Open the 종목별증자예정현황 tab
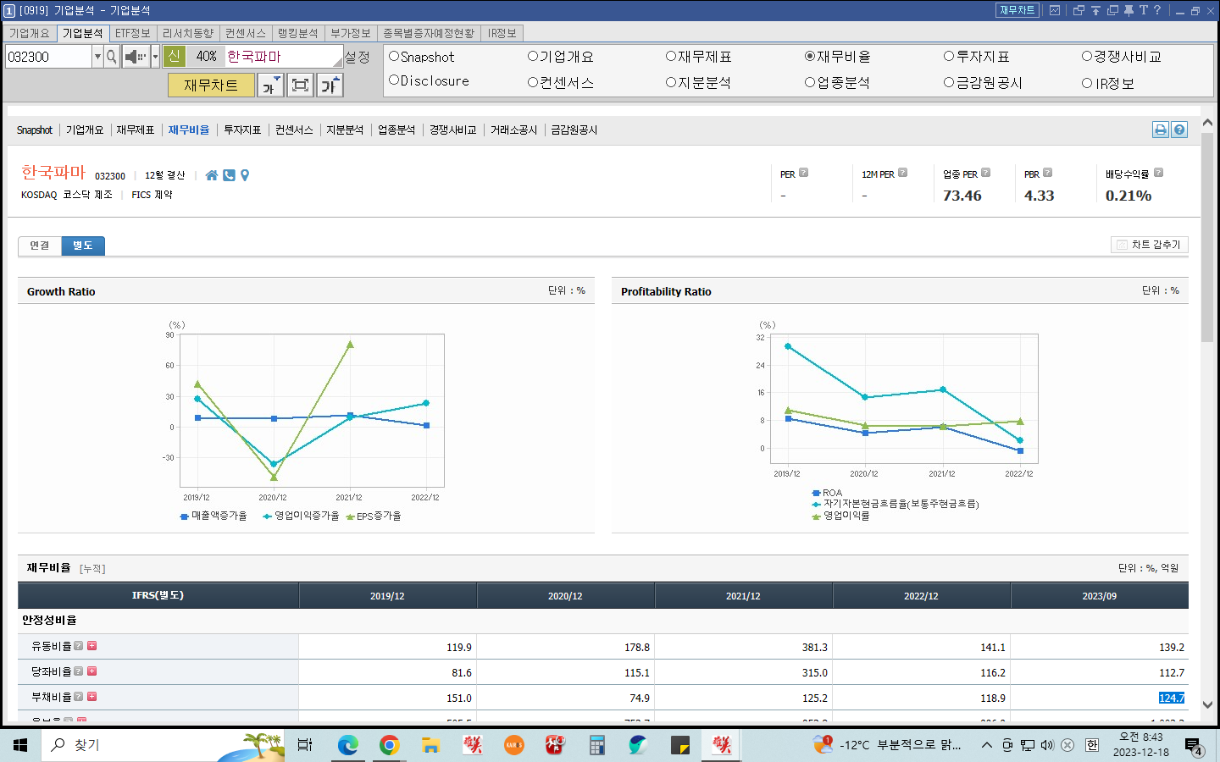Viewport: 1220px width, 762px height. 429,33
